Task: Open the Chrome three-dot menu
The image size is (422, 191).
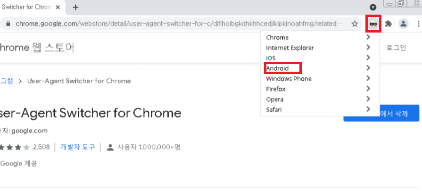Action: click(418, 24)
